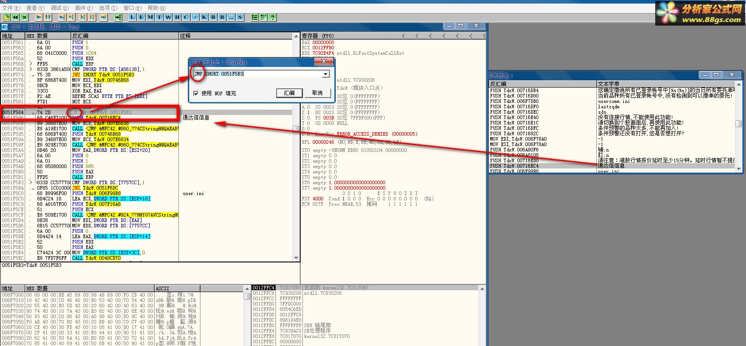Click the Close program X toolbar icon
The width and height of the screenshot is (746, 346).
[25, 17]
